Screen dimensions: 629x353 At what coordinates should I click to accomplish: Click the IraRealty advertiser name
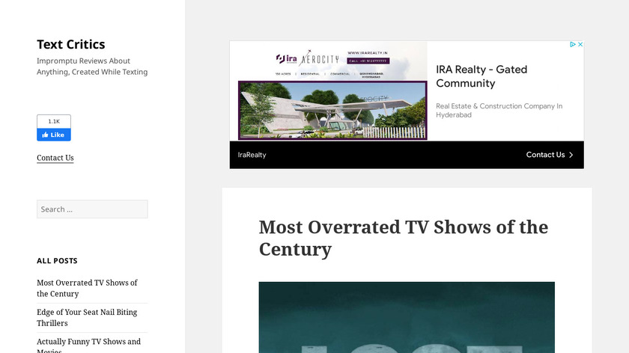(x=252, y=155)
